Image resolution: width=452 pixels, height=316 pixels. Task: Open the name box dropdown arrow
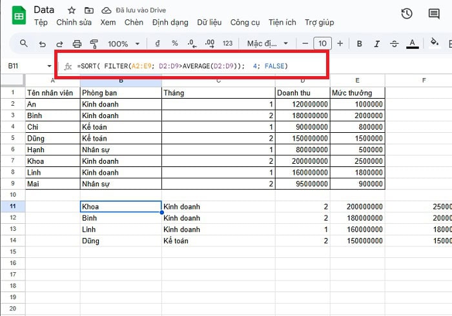tap(49, 66)
